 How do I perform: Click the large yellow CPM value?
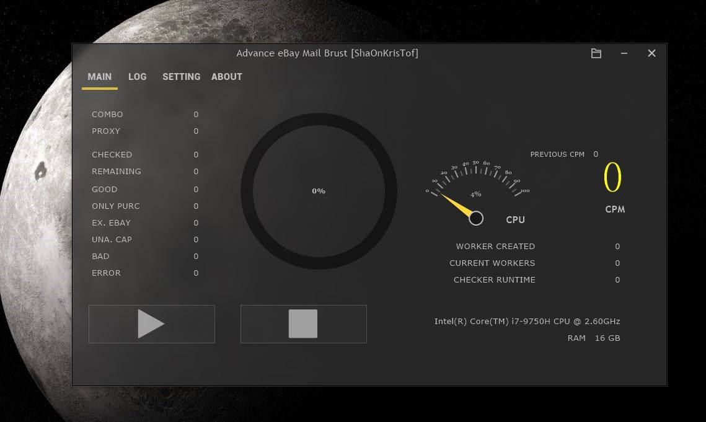click(x=612, y=177)
